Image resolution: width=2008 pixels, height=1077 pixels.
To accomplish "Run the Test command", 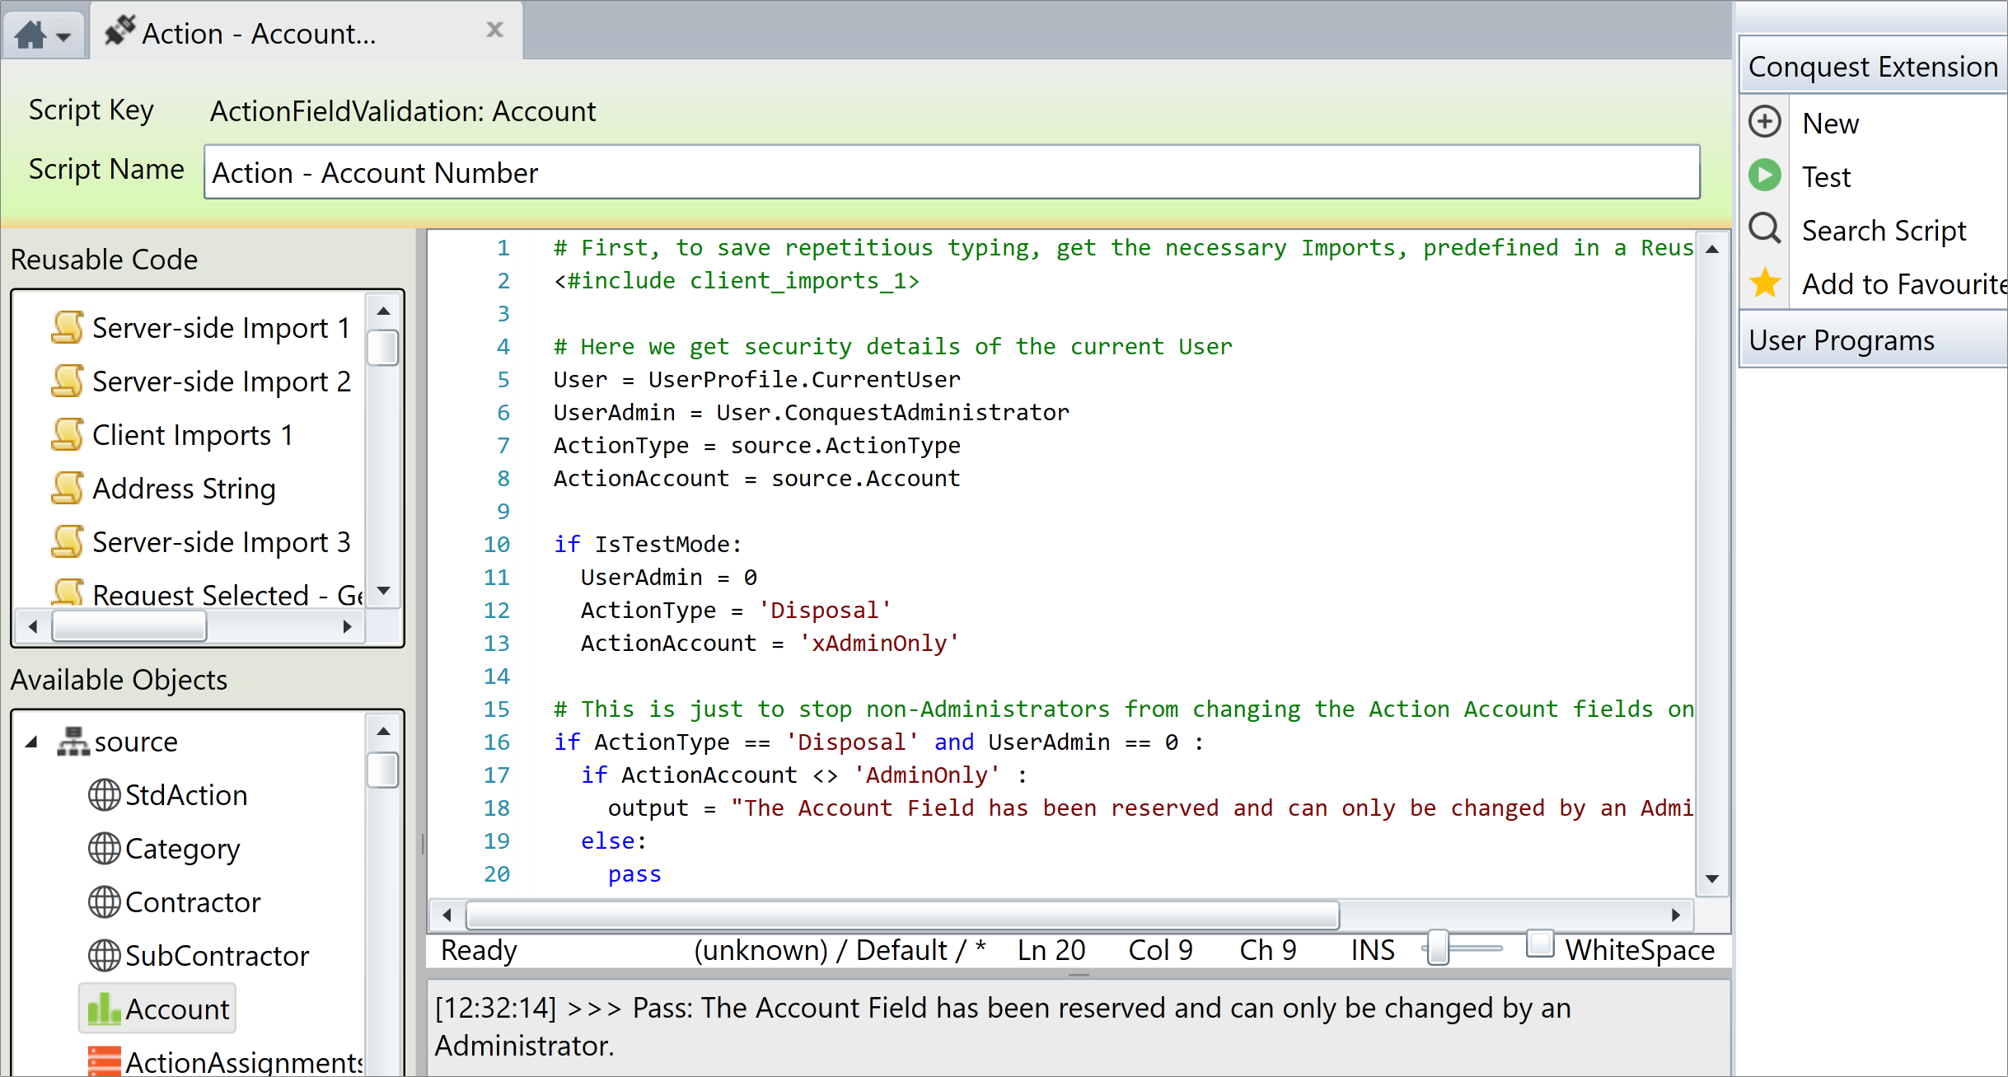I will click(1826, 176).
